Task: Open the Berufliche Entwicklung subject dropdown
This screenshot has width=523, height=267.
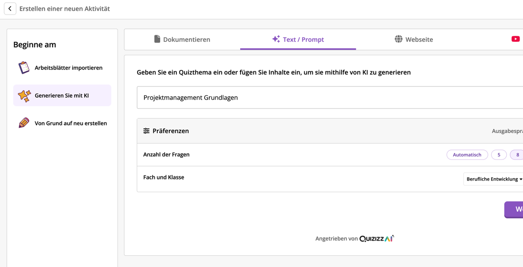Action: [x=494, y=179]
